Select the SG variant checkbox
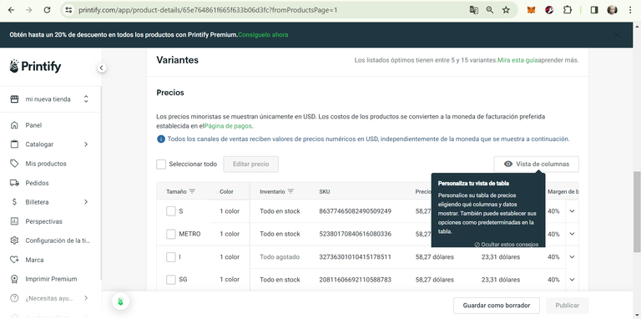 tap(171, 280)
